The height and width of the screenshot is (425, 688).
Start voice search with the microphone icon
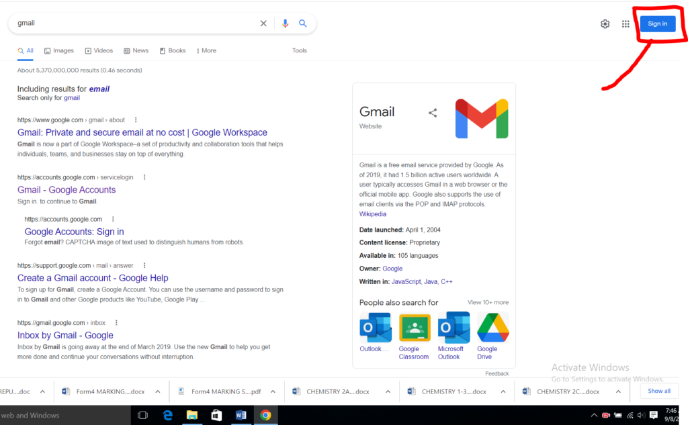[285, 23]
